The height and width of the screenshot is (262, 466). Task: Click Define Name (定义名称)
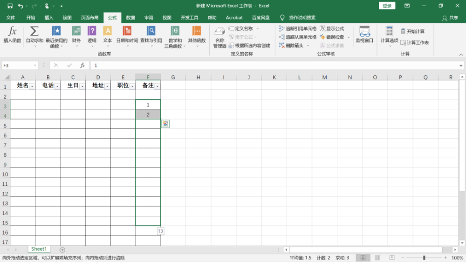241,28
